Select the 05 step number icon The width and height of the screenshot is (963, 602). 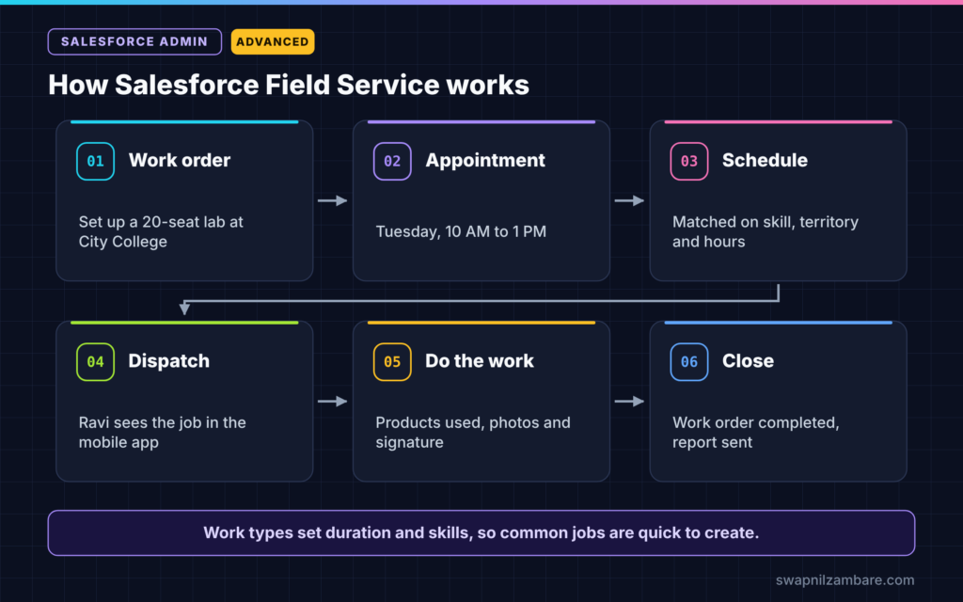(392, 362)
